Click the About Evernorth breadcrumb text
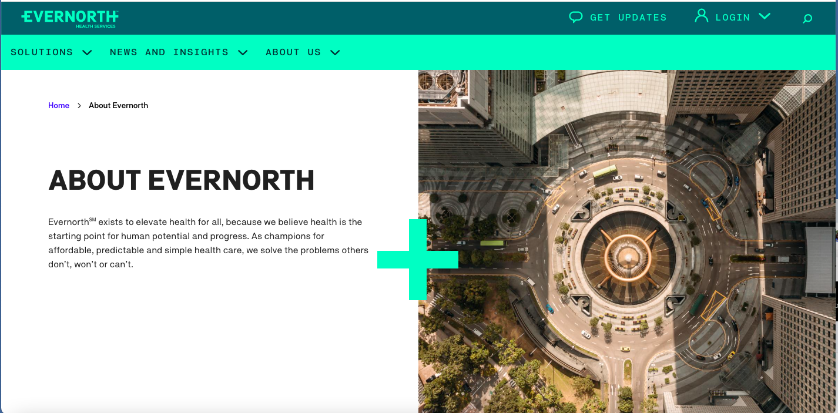This screenshot has width=838, height=413. tap(118, 106)
